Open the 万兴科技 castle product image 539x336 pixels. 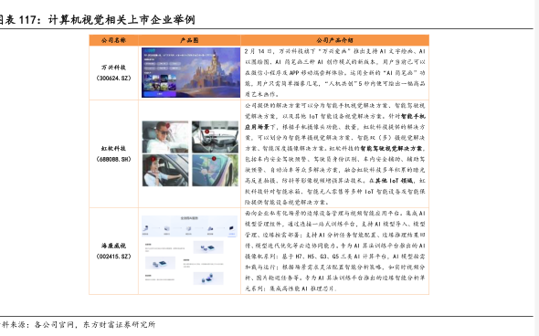click(x=191, y=72)
